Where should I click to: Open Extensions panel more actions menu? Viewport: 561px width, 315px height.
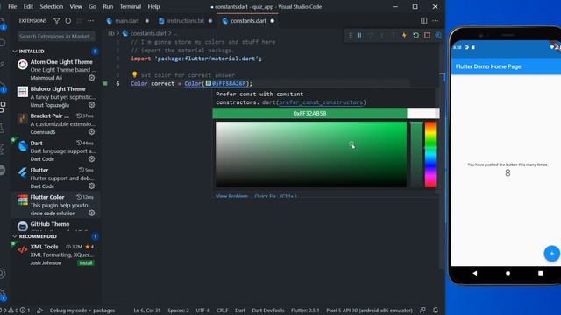coord(91,21)
